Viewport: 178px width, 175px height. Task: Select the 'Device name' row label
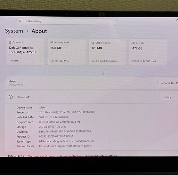tap(24, 107)
